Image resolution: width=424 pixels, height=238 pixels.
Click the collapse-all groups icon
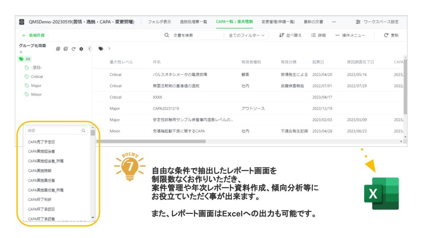[x=66, y=48]
